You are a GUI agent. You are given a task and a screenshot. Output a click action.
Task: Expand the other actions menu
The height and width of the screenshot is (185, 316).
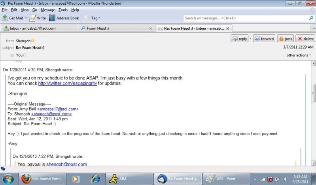pos(299,55)
